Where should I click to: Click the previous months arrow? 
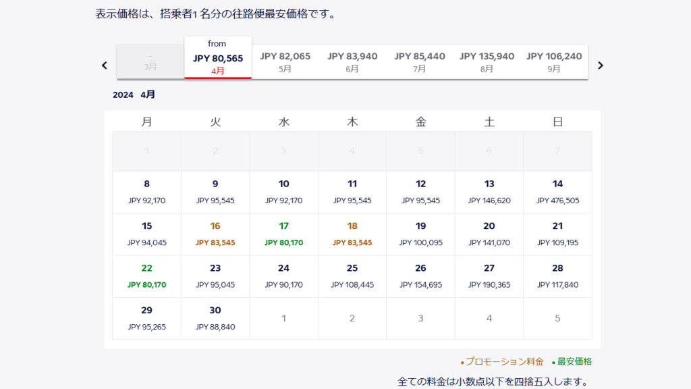click(105, 66)
